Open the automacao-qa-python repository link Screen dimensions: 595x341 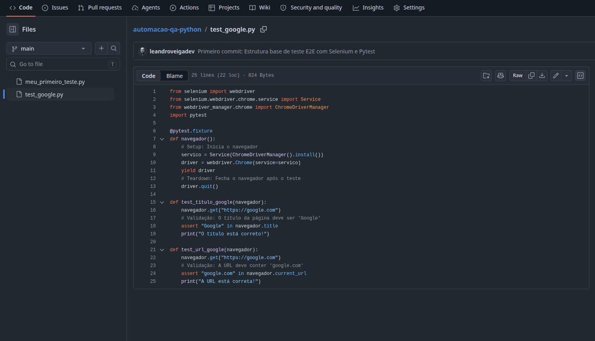tap(167, 29)
